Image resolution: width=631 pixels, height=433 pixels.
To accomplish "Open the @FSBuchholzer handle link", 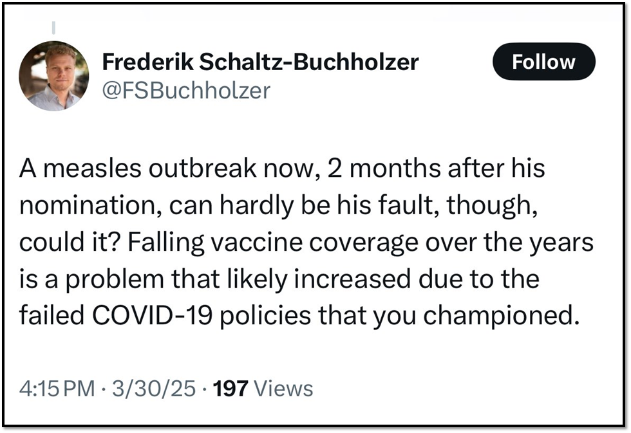I will coord(186,91).
